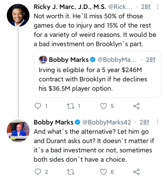
Task: Open more options for Bobby Marks' reply
Action: pos(157,122)
